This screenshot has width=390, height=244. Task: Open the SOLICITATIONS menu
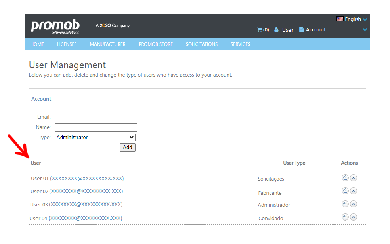pos(202,44)
